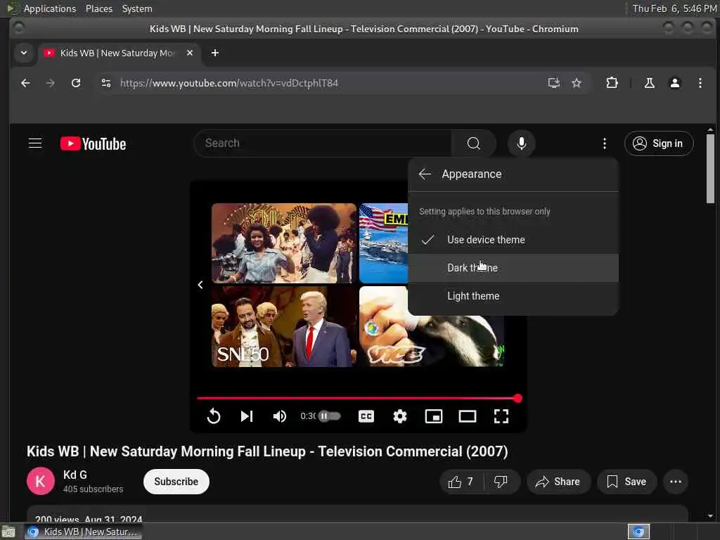Save the video to playlist
Screen dimensions: 720x540
point(626,482)
